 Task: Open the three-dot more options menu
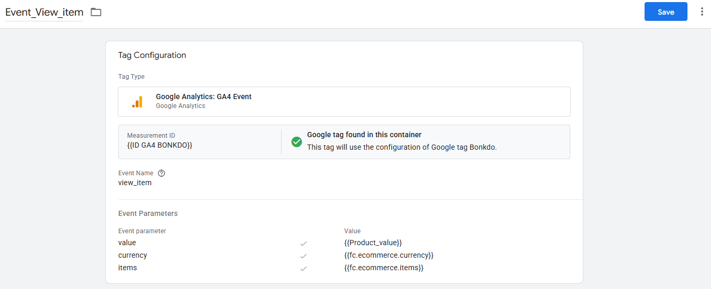tap(702, 11)
